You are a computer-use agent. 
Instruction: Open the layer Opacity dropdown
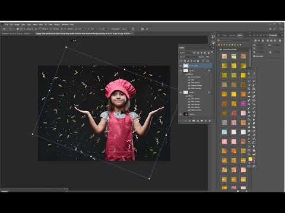207,57
